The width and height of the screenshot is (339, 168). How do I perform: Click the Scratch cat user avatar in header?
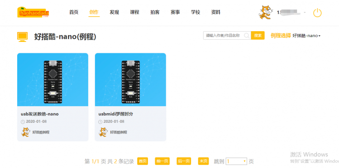coord(265,13)
